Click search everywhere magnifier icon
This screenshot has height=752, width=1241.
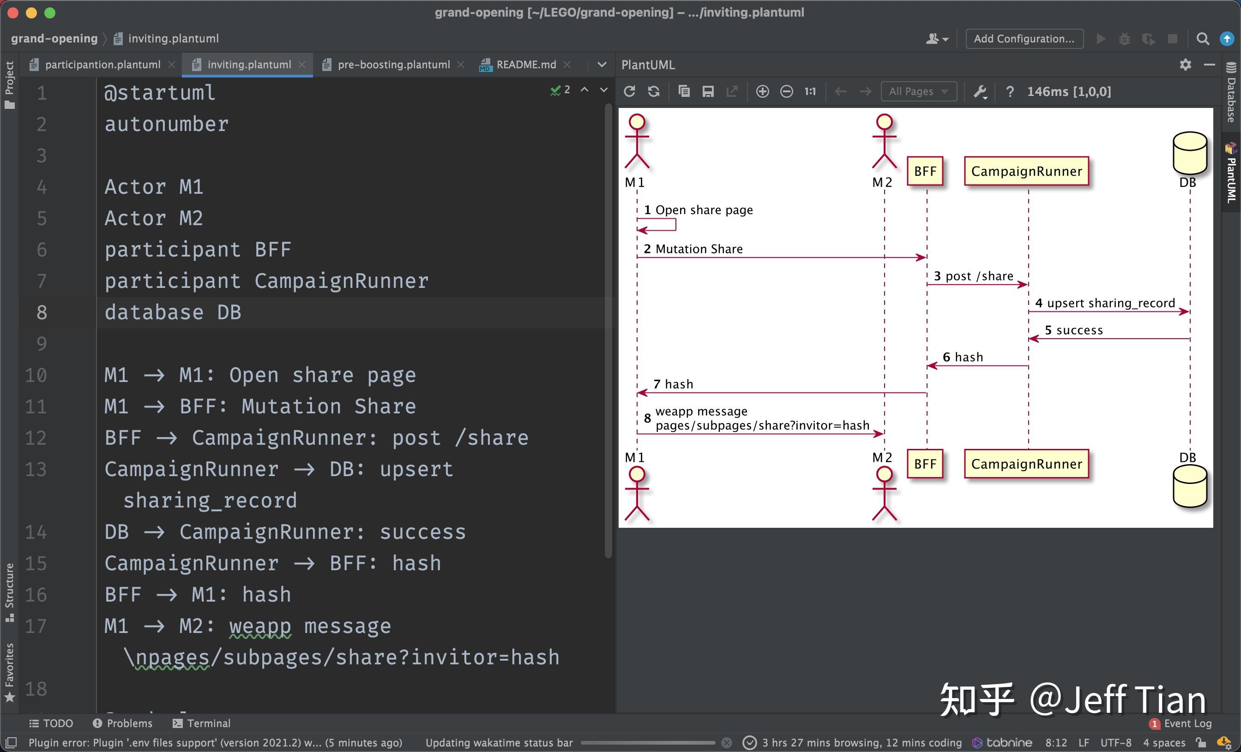pos(1203,39)
